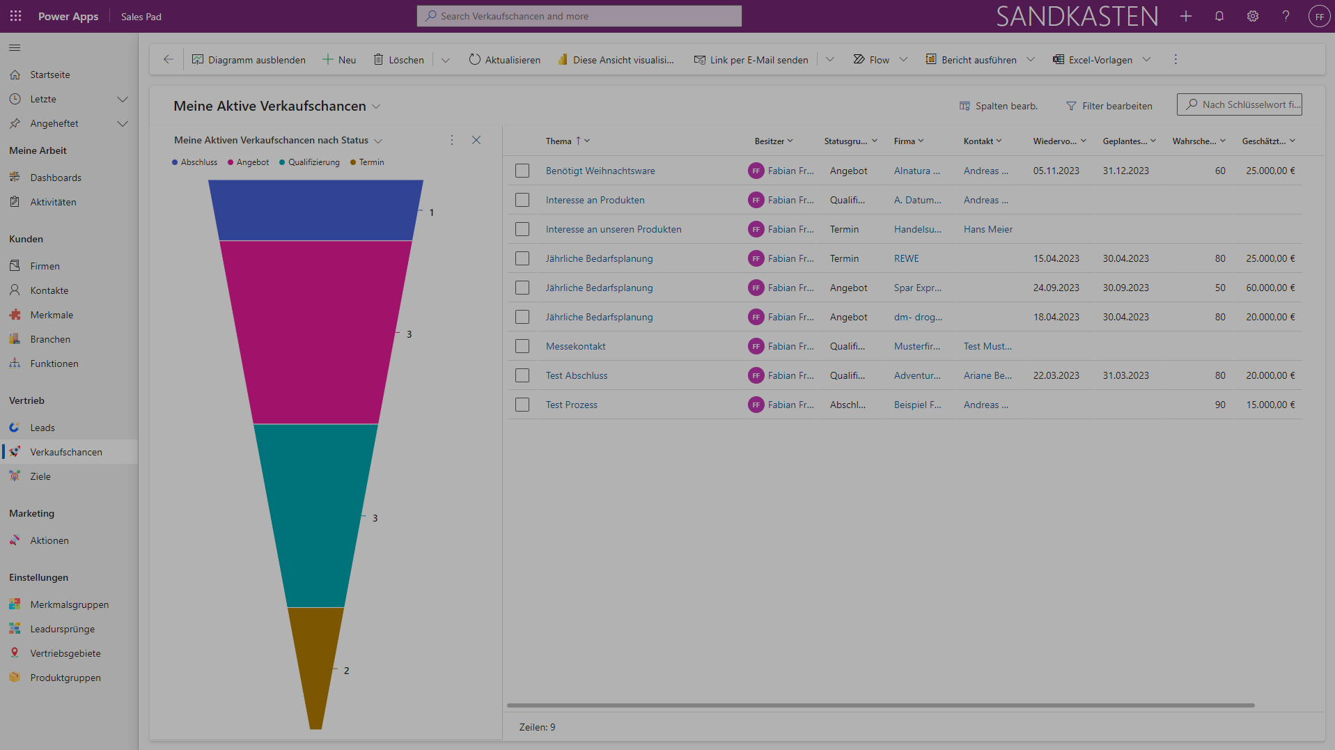Viewport: 1335px width, 750px height.
Task: Expand Letzte in sidebar
Action: point(123,99)
